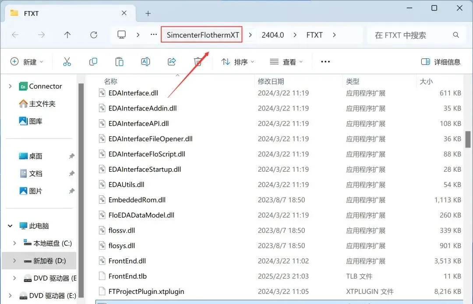Select file FloEDADataModel.dll
This screenshot has height=304, width=473.
pyautogui.click(x=141, y=215)
